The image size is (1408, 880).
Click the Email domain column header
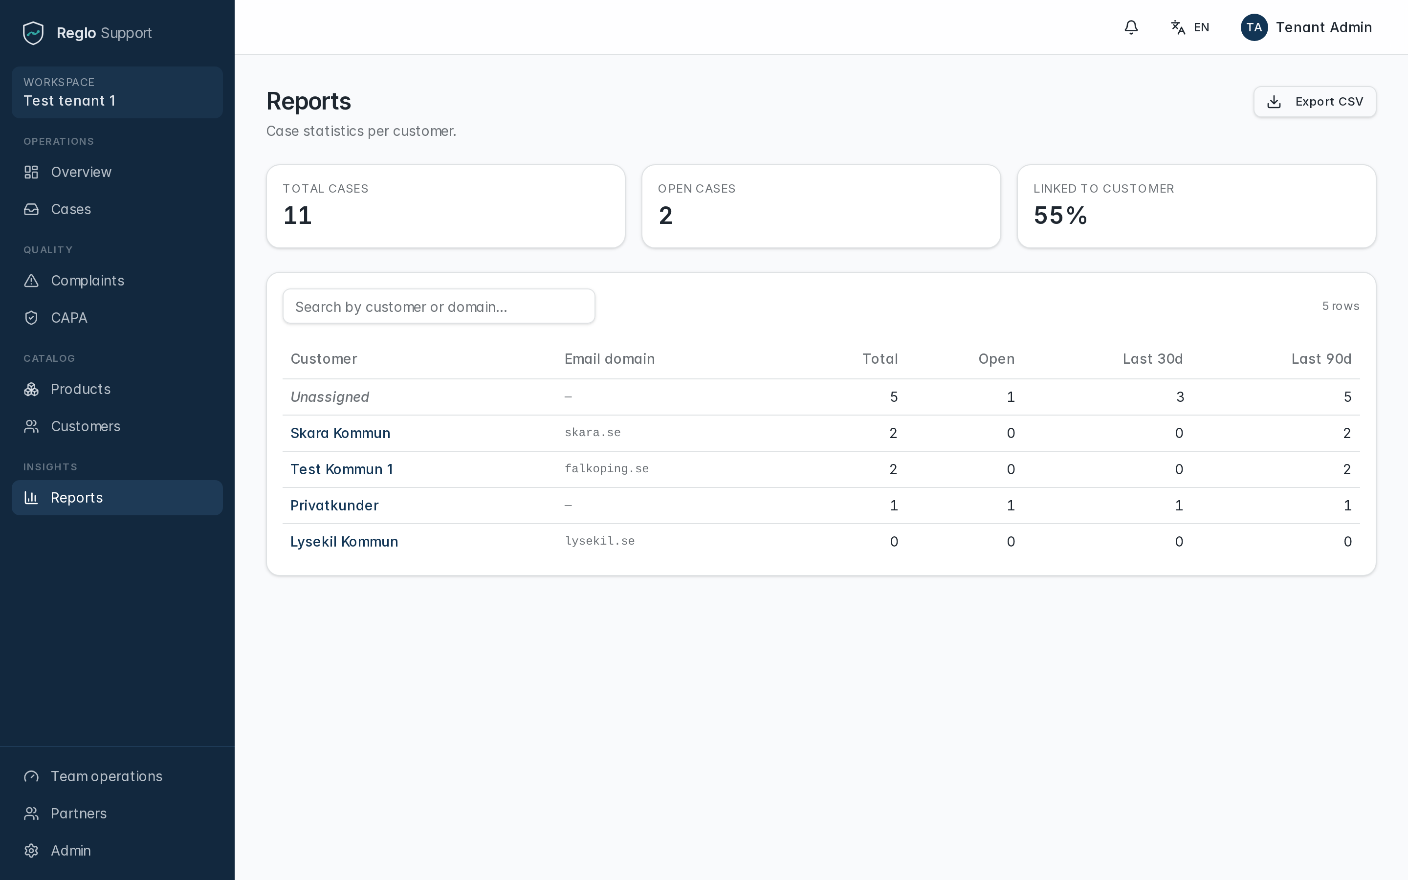coord(609,359)
